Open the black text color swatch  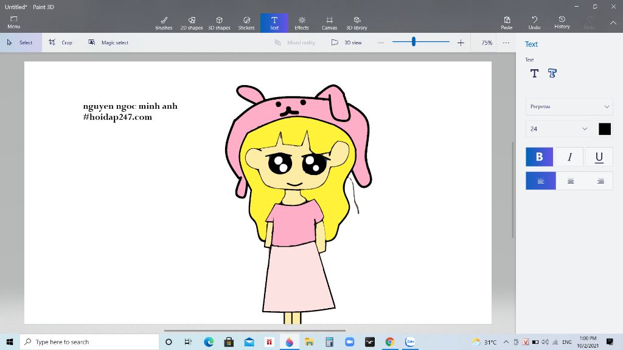(605, 129)
